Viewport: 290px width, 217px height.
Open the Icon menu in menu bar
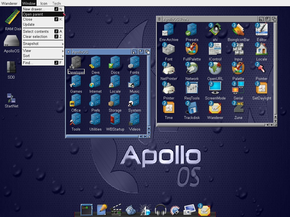point(44,3)
